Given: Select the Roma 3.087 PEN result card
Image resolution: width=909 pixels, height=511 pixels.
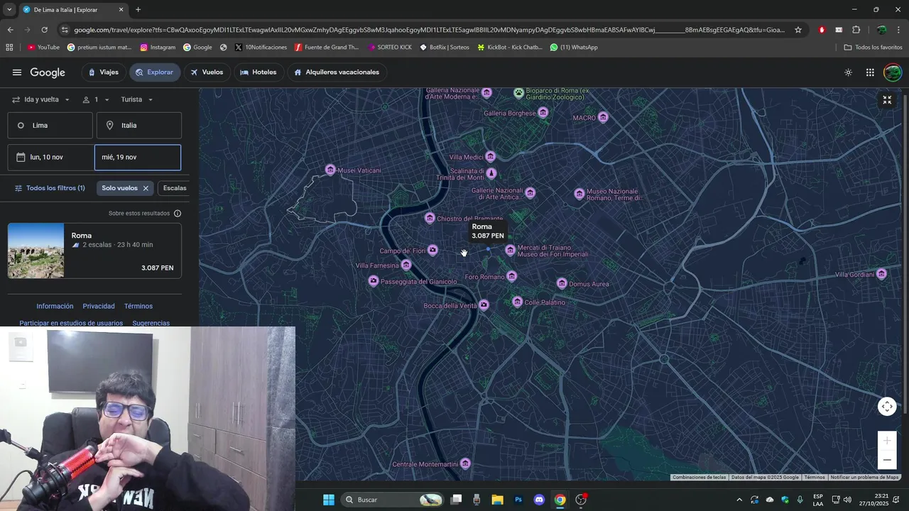Looking at the screenshot, I should pyautogui.click(x=94, y=251).
